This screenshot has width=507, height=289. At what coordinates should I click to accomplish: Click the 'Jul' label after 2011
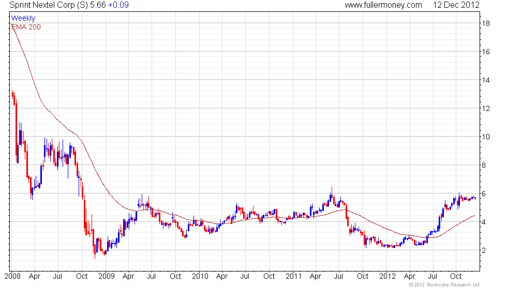pyautogui.click(x=338, y=277)
